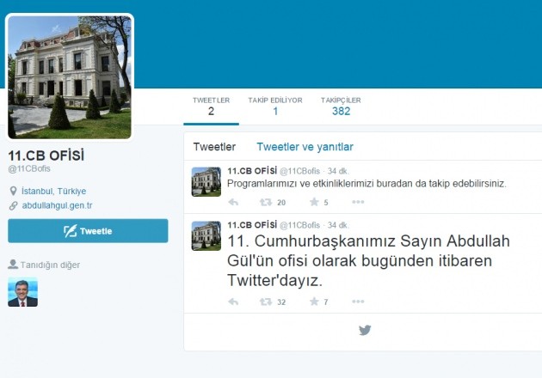Open the large profile picture of building
The image size is (542, 378).
(71, 76)
